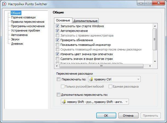Open the Автозамена section
This screenshot has width=167, height=123.
click(19, 35)
